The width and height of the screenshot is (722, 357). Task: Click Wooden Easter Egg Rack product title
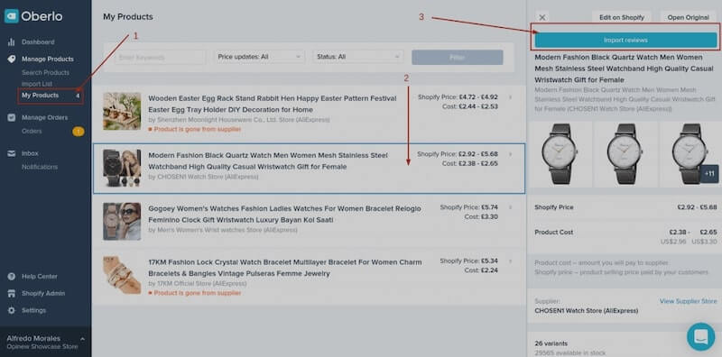click(273, 104)
